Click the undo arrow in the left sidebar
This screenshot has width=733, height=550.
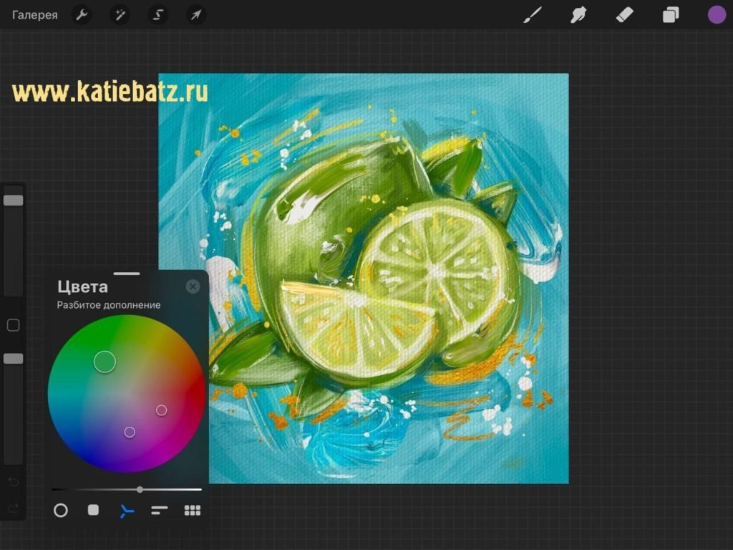tap(13, 481)
